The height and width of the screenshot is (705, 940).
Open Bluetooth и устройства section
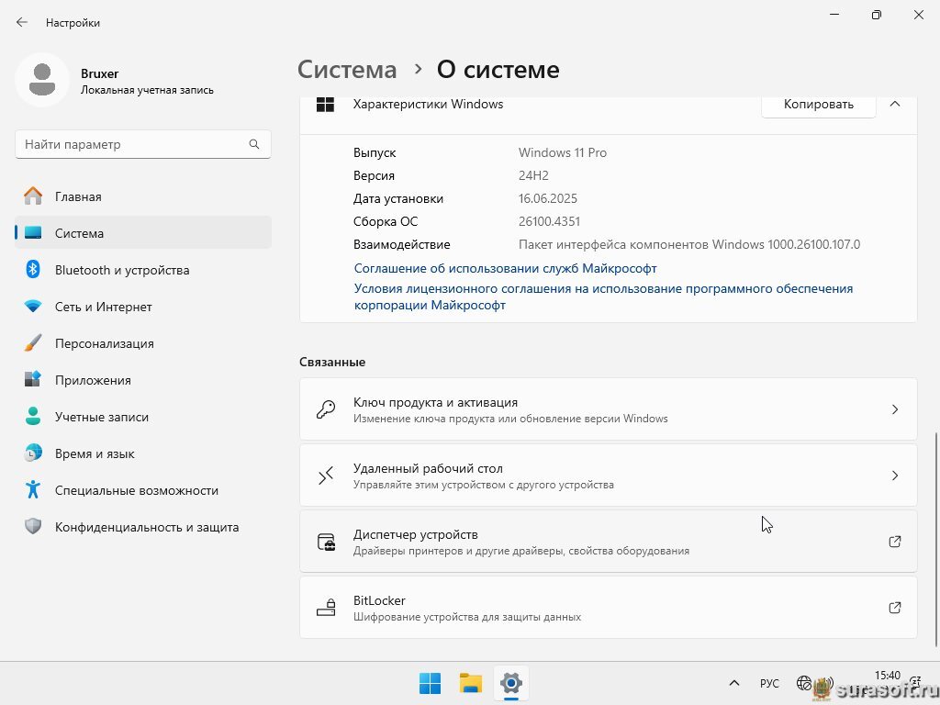pyautogui.click(x=142, y=269)
